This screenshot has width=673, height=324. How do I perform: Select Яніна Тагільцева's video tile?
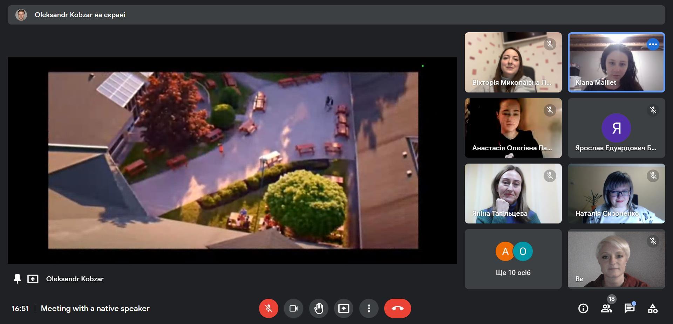click(513, 193)
